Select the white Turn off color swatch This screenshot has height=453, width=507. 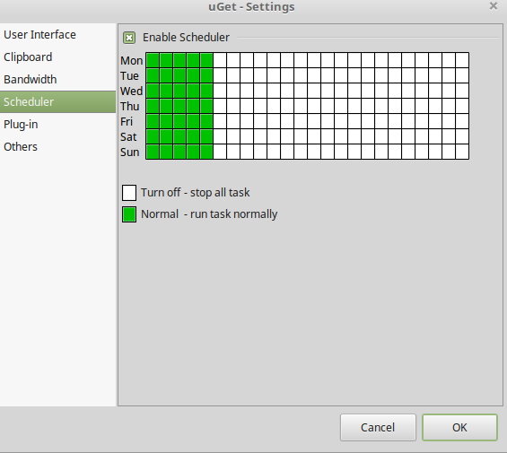pos(129,193)
